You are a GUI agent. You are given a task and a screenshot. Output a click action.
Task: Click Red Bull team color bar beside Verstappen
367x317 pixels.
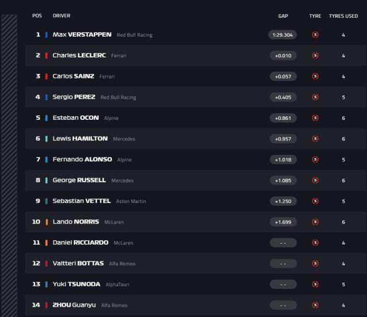[x=46, y=35]
